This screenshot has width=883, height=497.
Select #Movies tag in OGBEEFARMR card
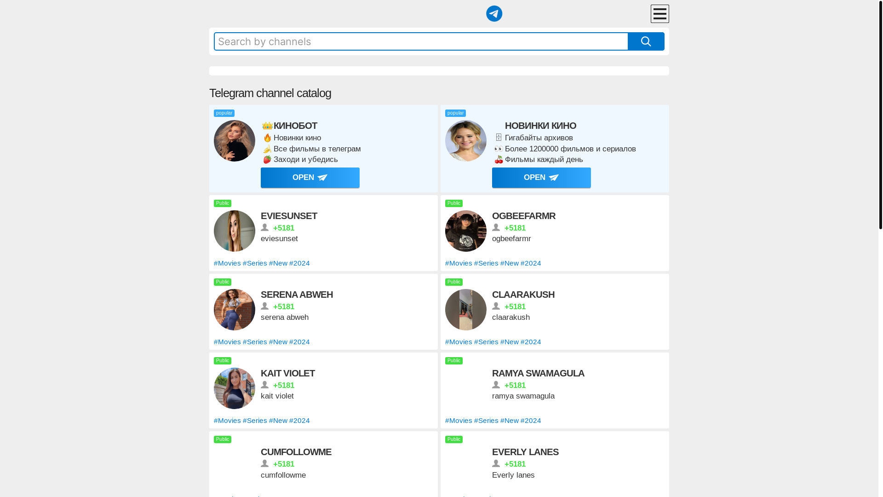click(x=459, y=263)
